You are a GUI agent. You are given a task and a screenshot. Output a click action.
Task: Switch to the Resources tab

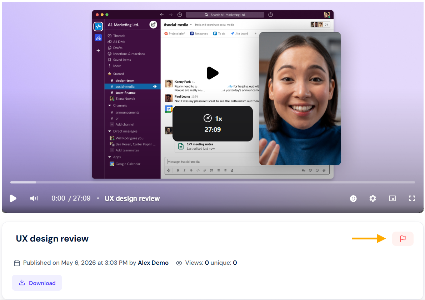[199, 33]
